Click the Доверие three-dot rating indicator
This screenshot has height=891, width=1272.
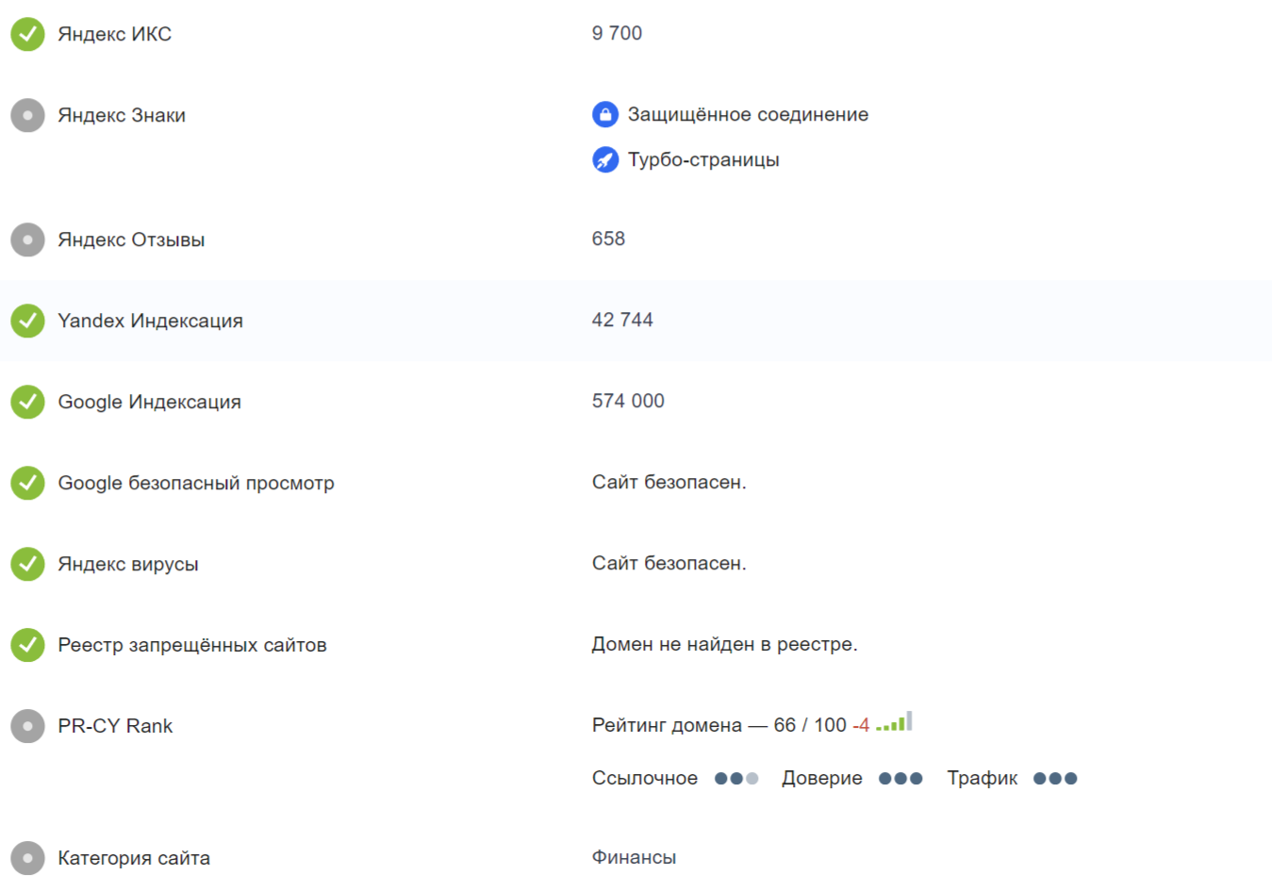(x=900, y=779)
